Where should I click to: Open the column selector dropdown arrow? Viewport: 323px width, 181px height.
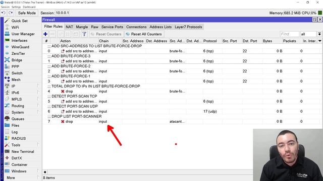click(x=319, y=41)
